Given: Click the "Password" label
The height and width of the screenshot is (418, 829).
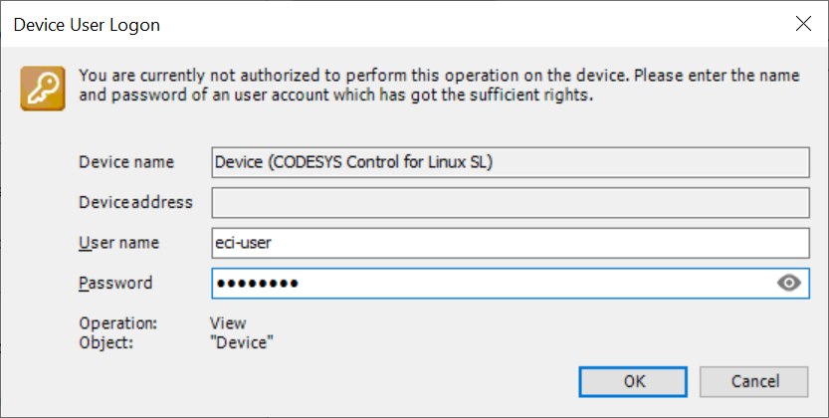Looking at the screenshot, I should (x=115, y=283).
